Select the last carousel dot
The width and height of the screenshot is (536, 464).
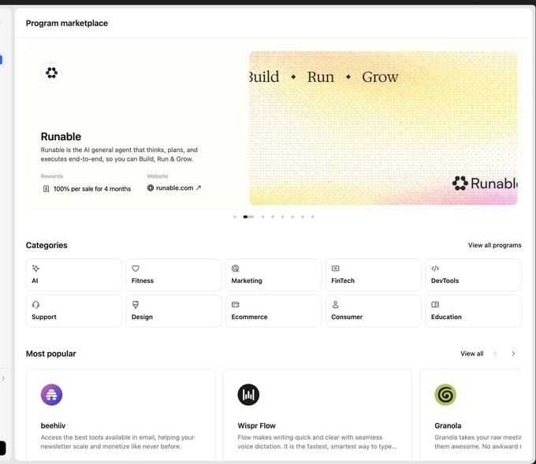(312, 217)
